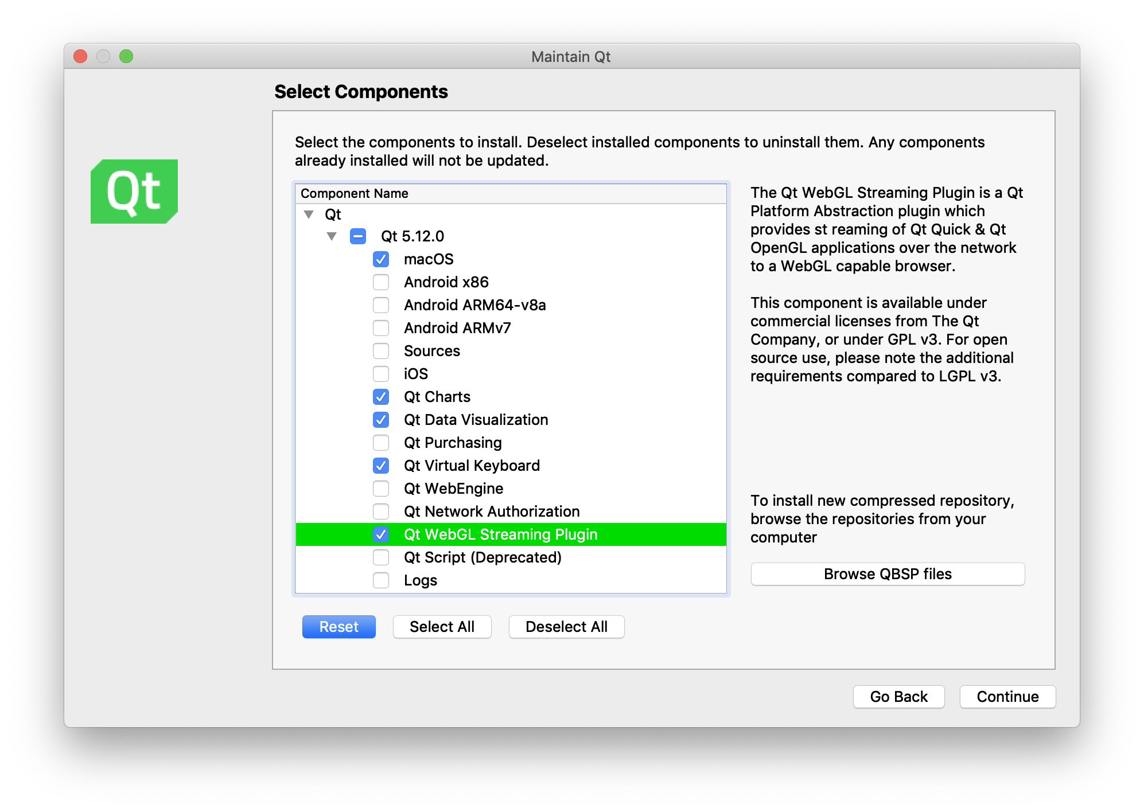Image resolution: width=1144 pixels, height=812 pixels.
Task: Click the Browse QBSP files button icon
Action: point(887,576)
